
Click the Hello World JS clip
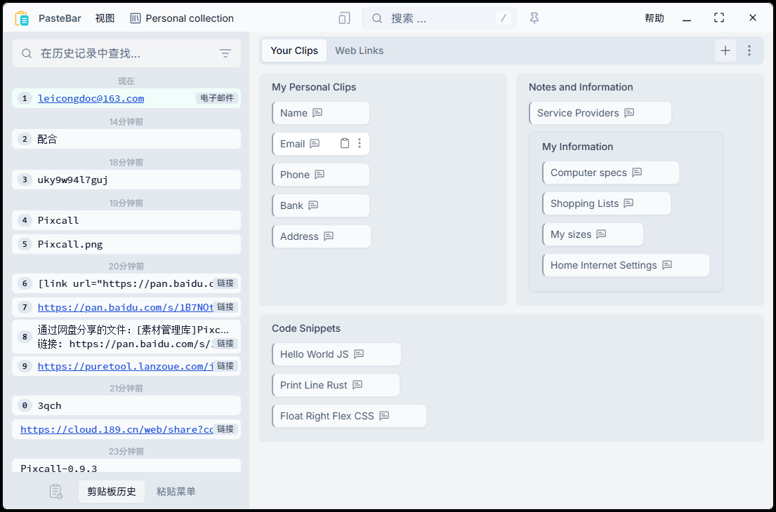pos(314,354)
